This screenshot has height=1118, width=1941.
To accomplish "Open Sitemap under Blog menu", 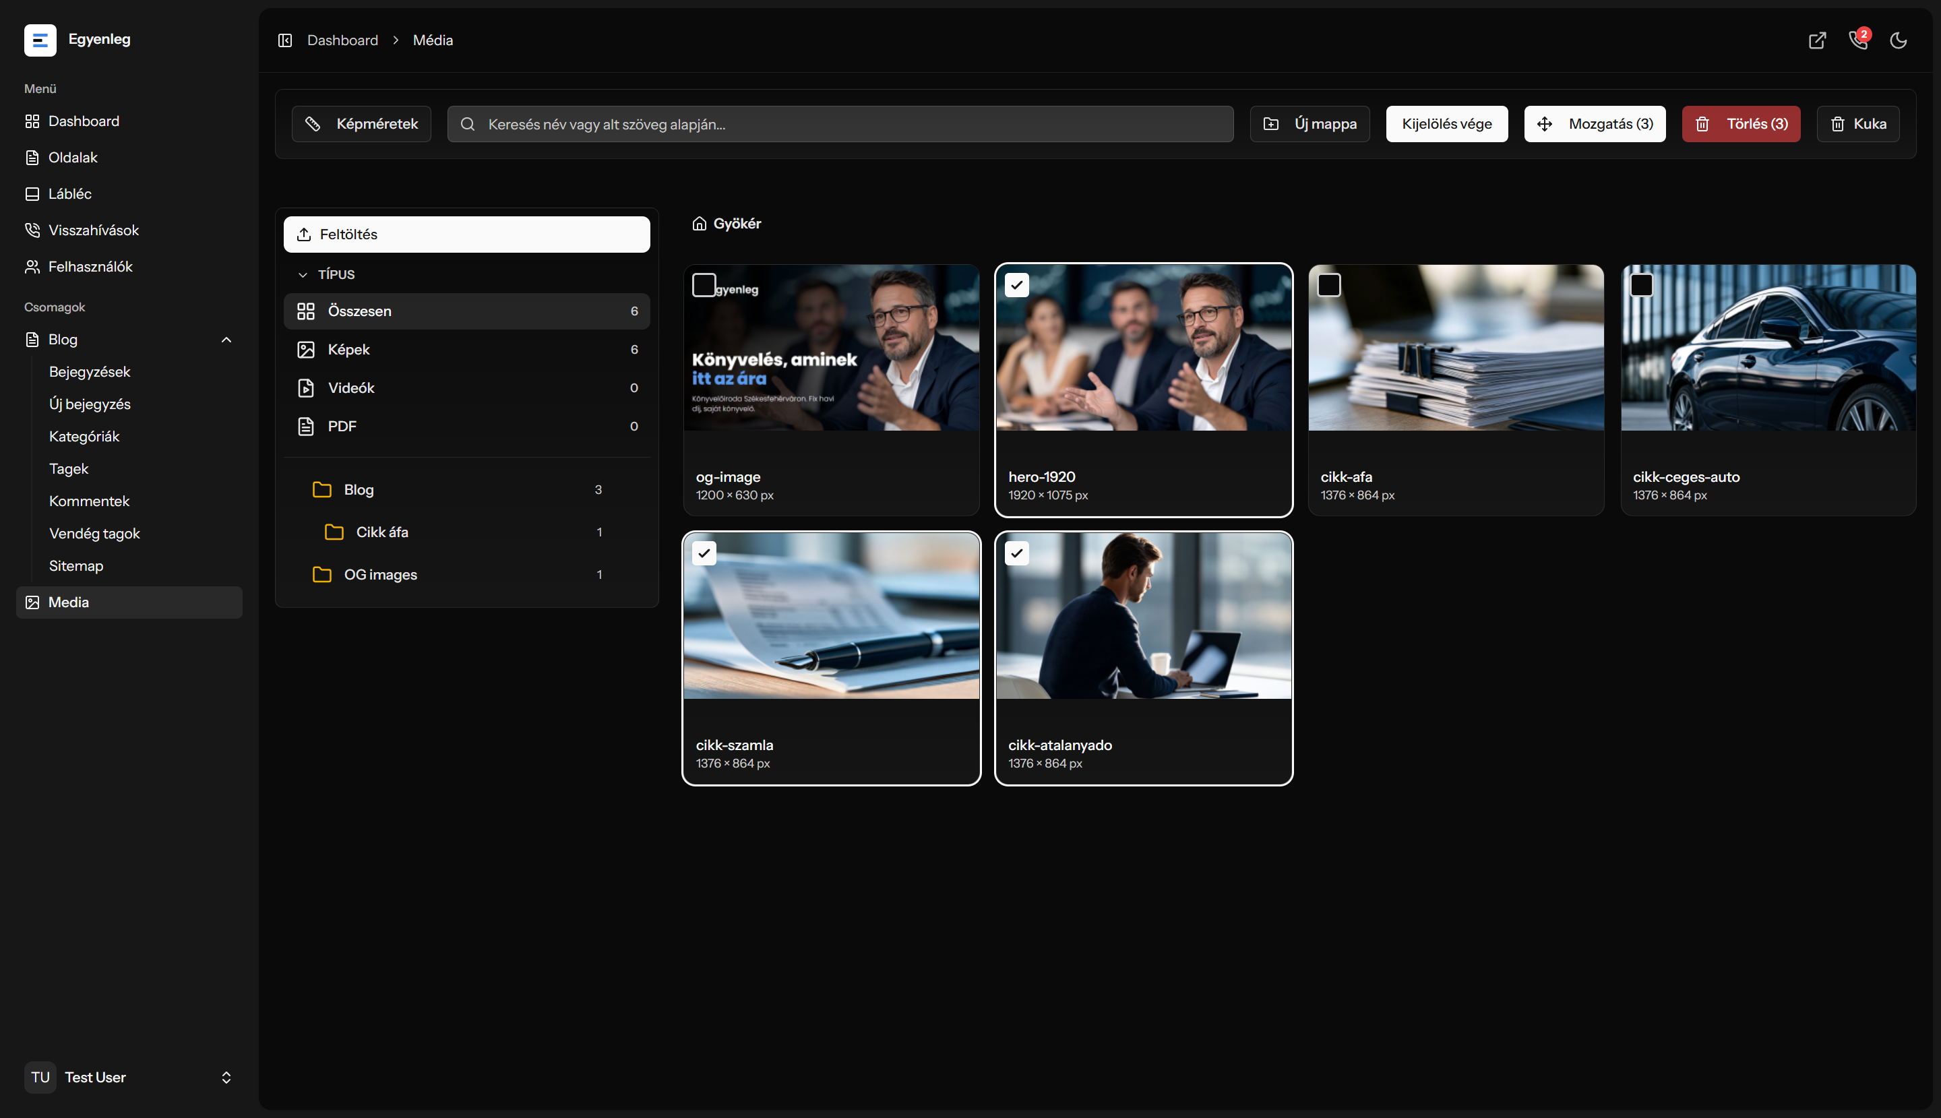I will [76, 566].
